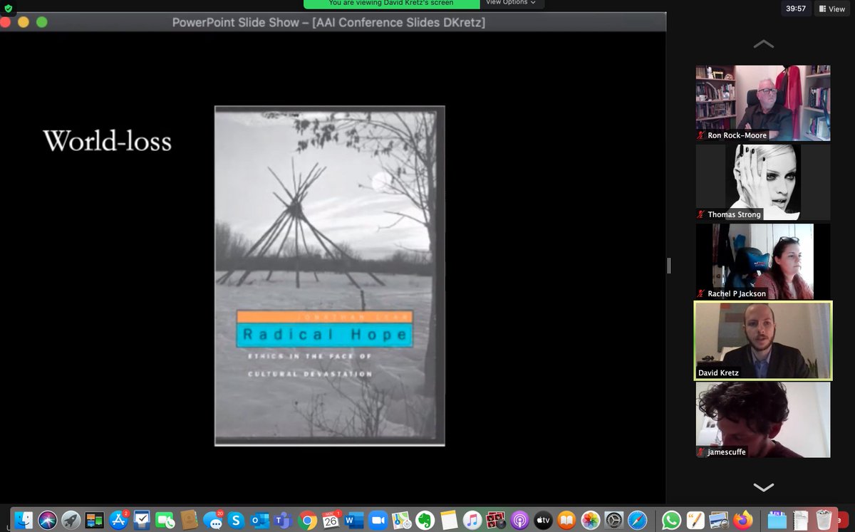Open Microsoft Word in the dock
Viewport: 855px width, 532px height.
[354, 520]
